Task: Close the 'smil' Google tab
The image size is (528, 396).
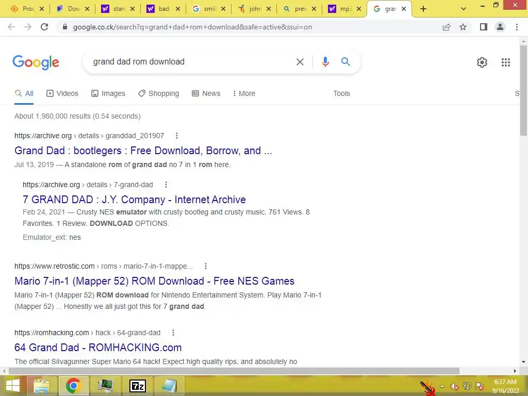Action: [223, 9]
